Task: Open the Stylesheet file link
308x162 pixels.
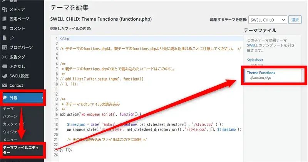Action: click(x=255, y=60)
